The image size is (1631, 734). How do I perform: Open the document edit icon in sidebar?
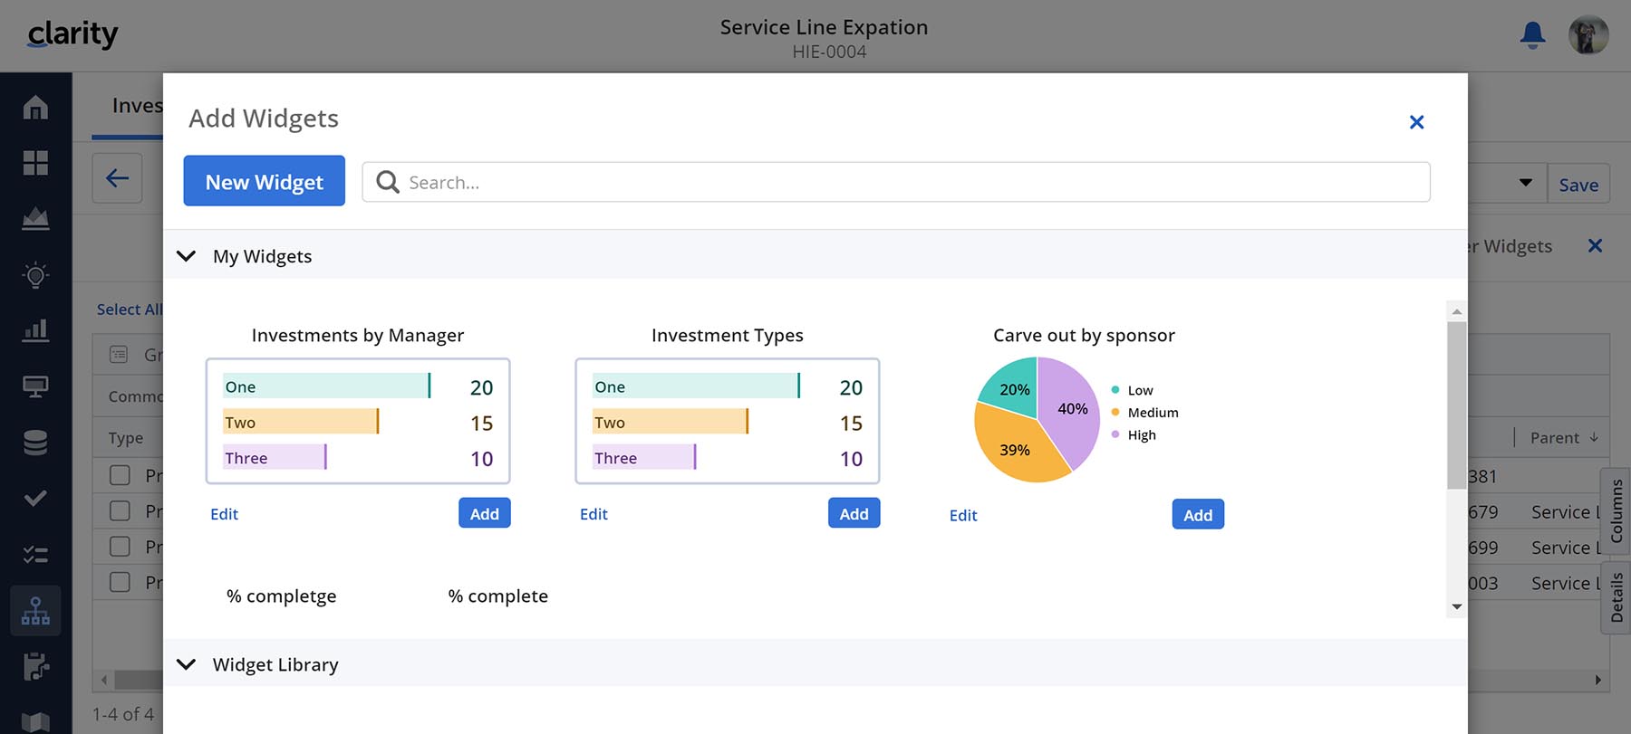coord(35,666)
